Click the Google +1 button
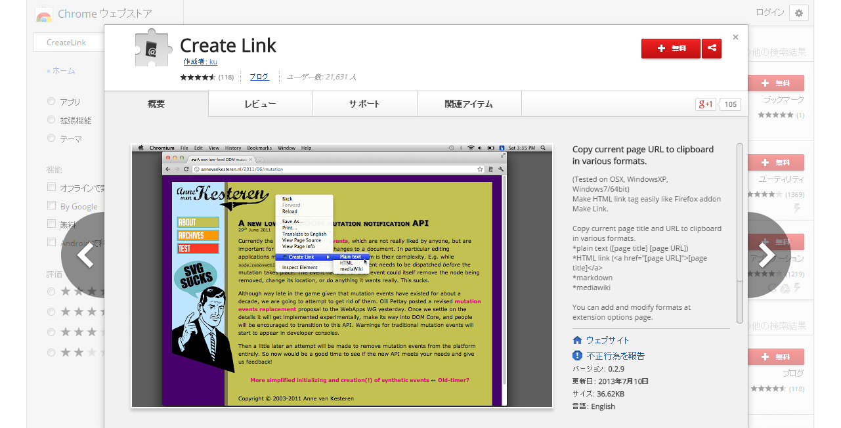This screenshot has width=841, height=428. point(706,104)
